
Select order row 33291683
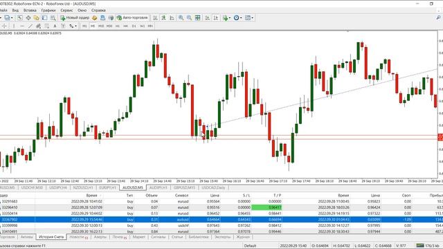tap(221, 201)
